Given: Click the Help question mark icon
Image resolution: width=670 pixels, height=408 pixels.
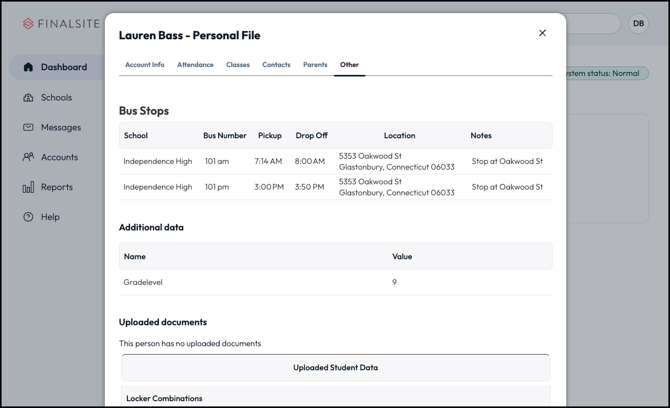Looking at the screenshot, I should coord(28,217).
